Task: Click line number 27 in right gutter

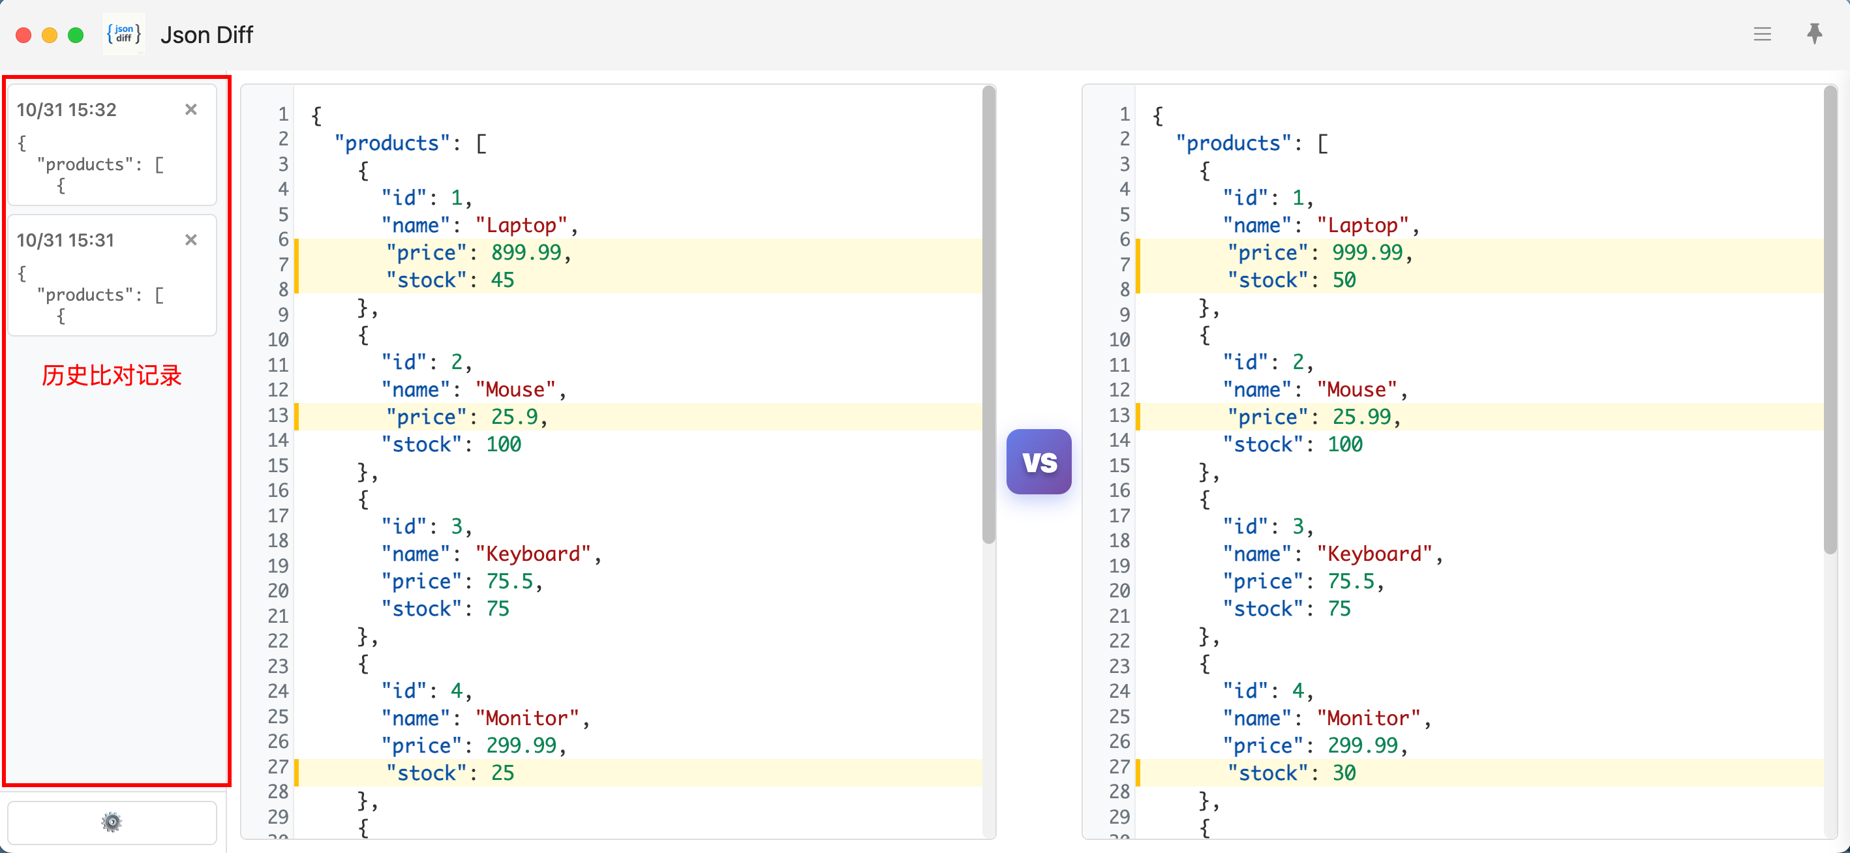Action: pos(1119,767)
